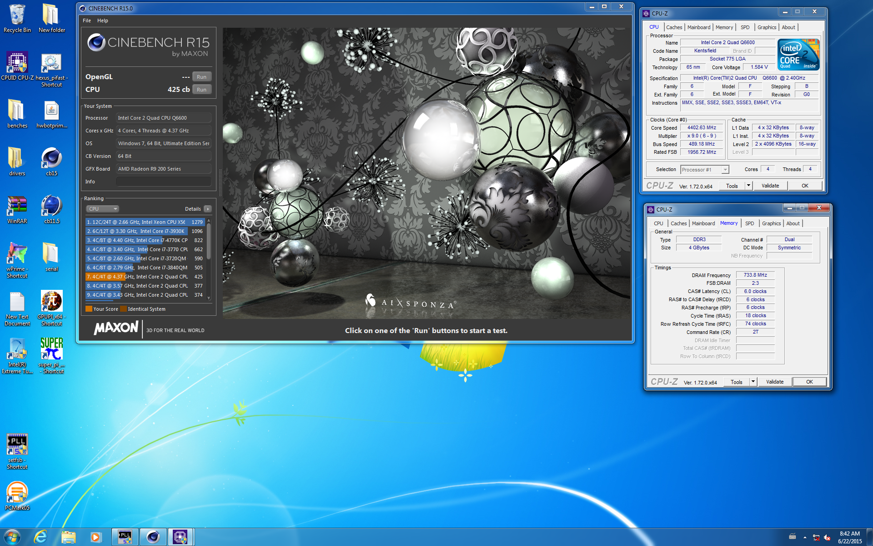
Task: Click the Info input field in Cinebench
Action: (x=164, y=182)
